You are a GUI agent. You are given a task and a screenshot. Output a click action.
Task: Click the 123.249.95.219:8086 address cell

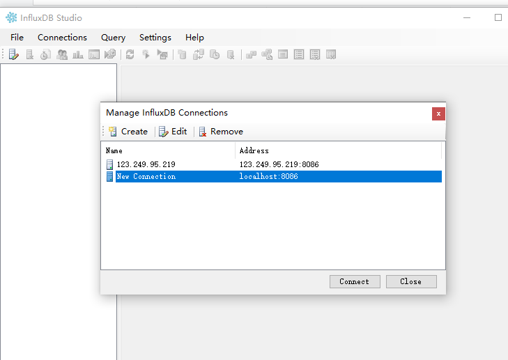point(279,164)
